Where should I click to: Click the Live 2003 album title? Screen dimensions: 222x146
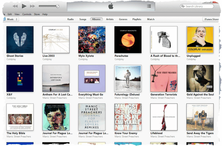coord(48,56)
